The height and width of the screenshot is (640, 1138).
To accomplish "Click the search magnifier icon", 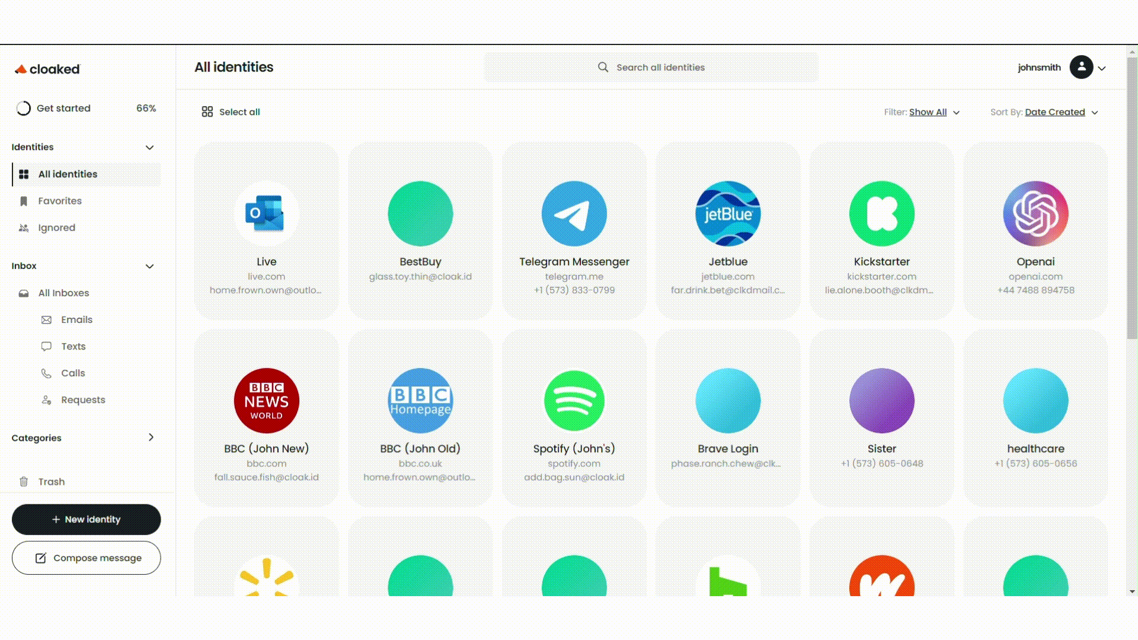I will (603, 67).
